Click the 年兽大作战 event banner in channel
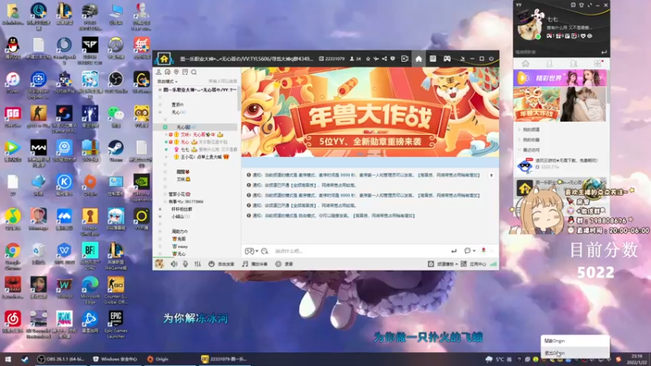 coord(370,112)
